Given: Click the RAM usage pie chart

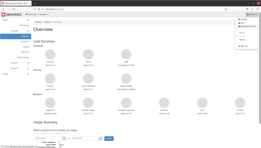Looking at the screenshot, I should point(126,54).
